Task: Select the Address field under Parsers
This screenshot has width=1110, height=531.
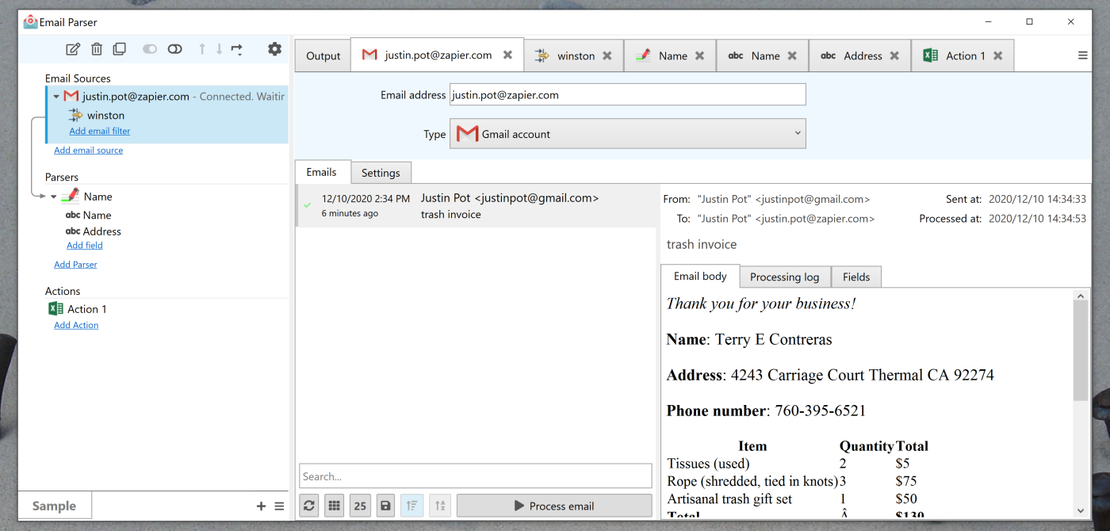Action: point(101,231)
